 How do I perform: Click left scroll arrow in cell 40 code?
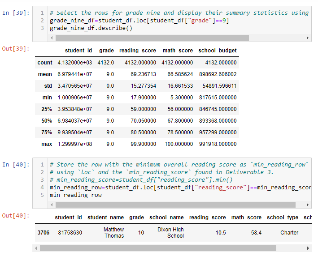(x=52, y=205)
